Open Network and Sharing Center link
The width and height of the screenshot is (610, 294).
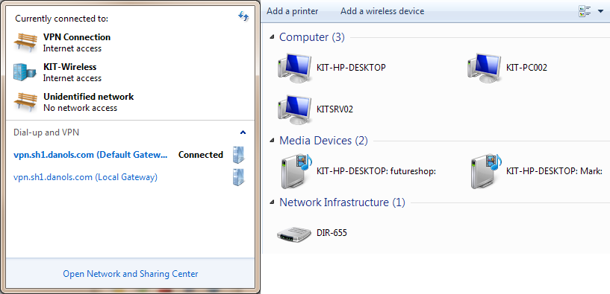(131, 274)
